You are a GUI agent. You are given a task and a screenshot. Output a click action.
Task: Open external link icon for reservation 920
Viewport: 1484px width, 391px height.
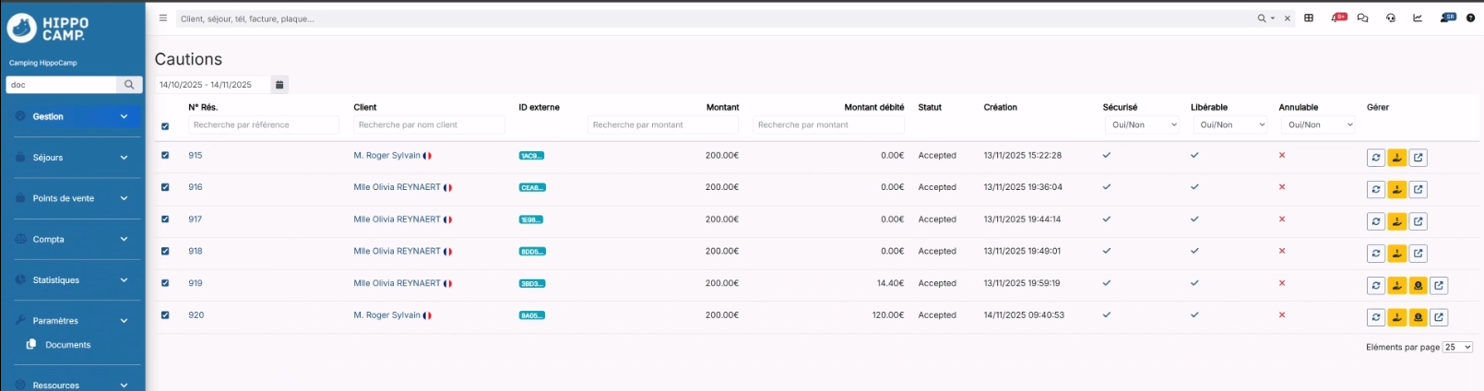coord(1439,317)
